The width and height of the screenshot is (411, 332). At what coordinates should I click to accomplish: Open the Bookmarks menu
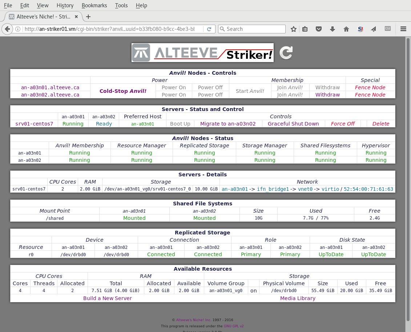(94, 5)
